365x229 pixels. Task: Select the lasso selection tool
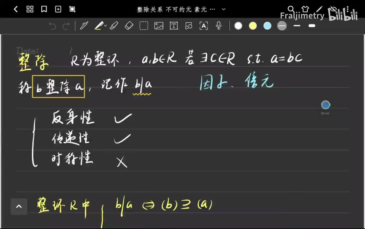click(x=144, y=25)
